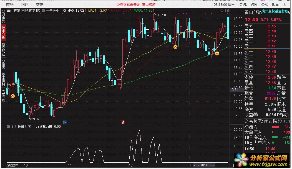Image resolution: width=292 pixels, height=169 pixels.
Task: Click the 13.18 high price label
Action: click(x=162, y=15)
